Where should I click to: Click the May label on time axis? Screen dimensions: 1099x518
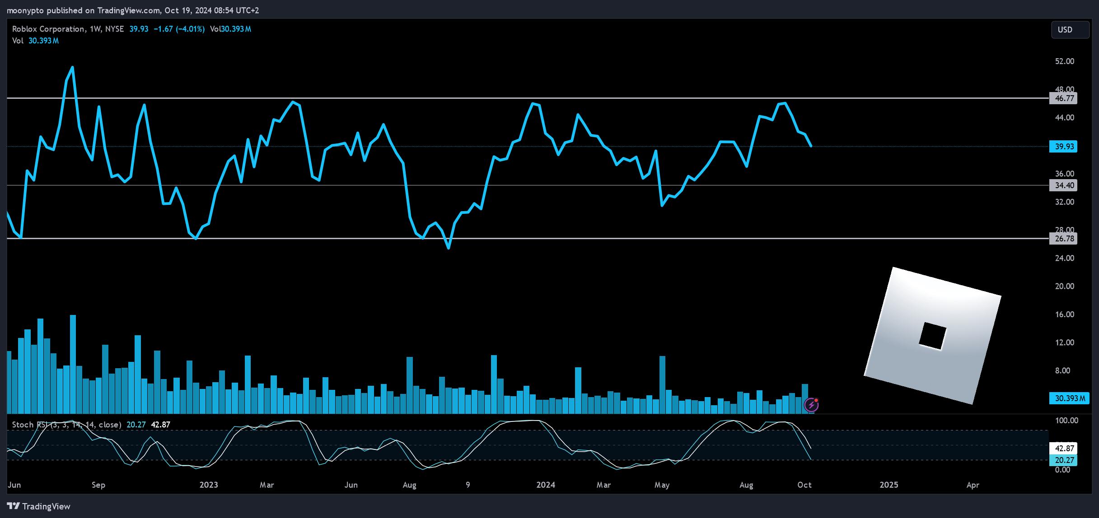[662, 485]
